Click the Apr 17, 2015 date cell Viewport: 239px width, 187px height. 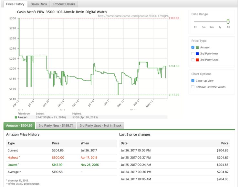[x=89, y=158]
